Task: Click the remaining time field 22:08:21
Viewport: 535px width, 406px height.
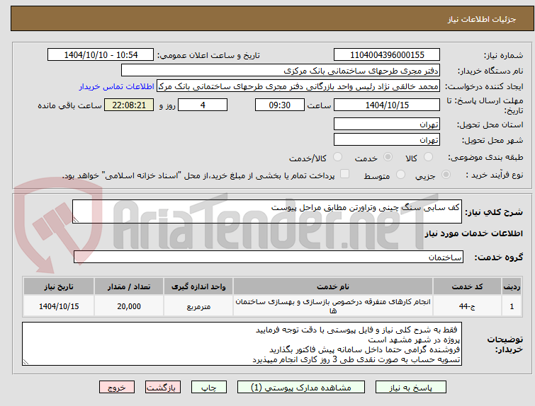Action: (129, 105)
